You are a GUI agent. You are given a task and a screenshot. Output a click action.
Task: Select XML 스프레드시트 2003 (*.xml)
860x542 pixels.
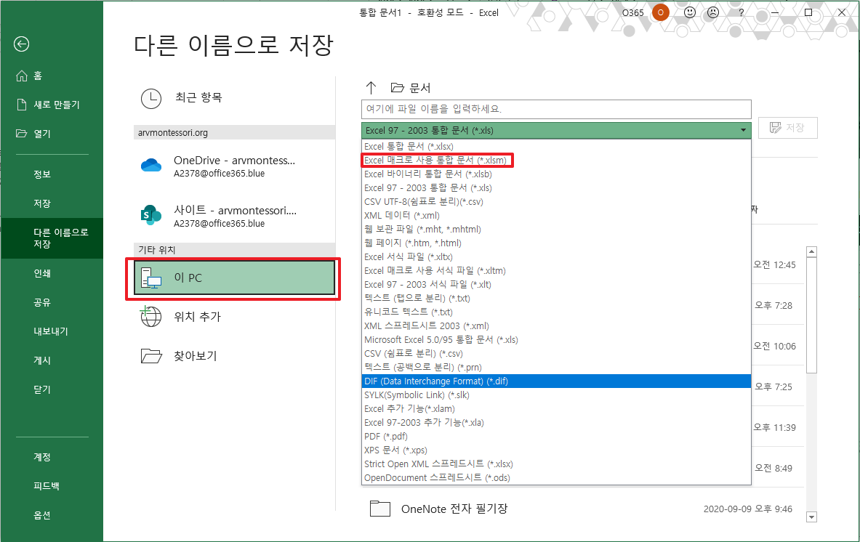coord(556,326)
